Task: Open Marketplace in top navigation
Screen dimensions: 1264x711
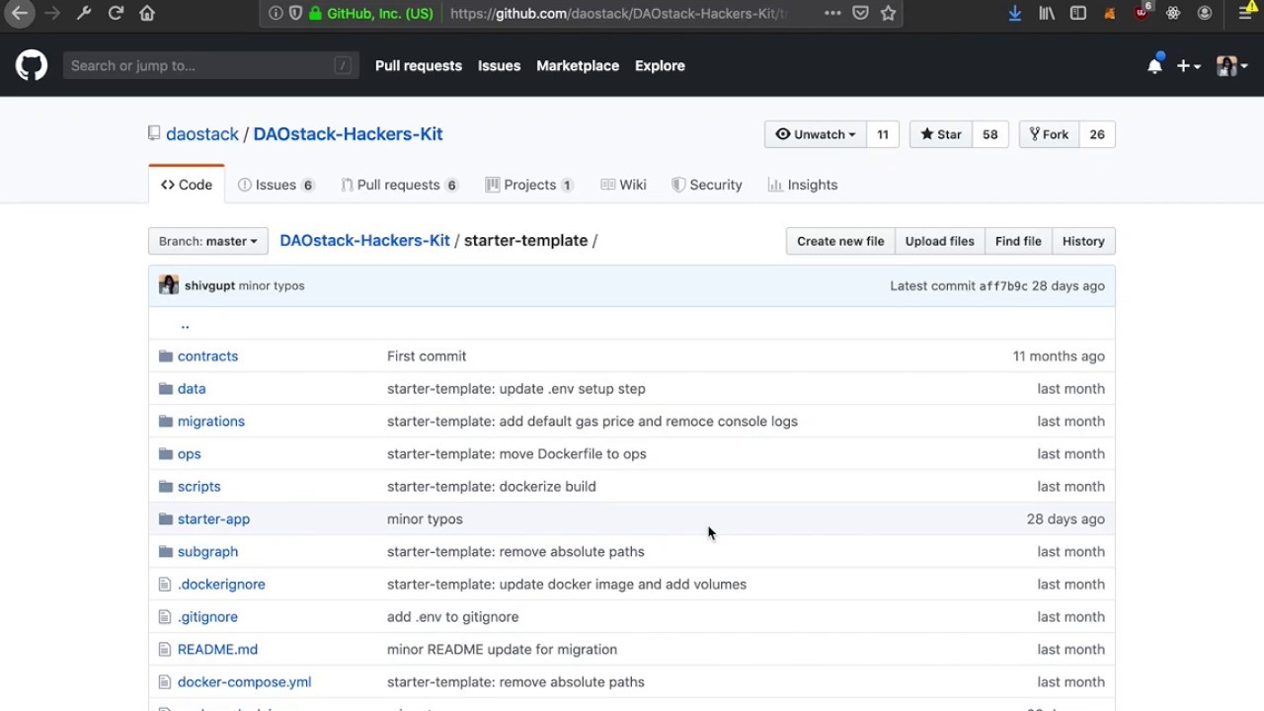Action: click(578, 65)
